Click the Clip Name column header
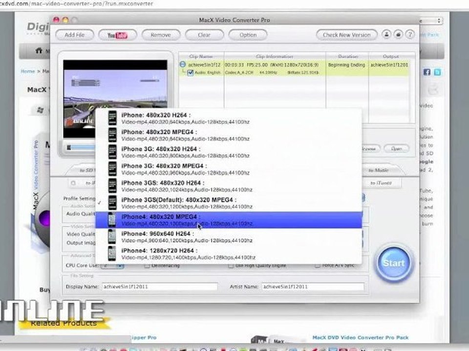The image size is (469, 351). 201,57
